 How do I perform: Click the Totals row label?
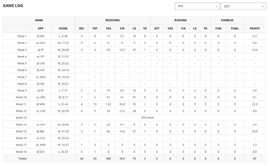pyautogui.click(x=22, y=159)
